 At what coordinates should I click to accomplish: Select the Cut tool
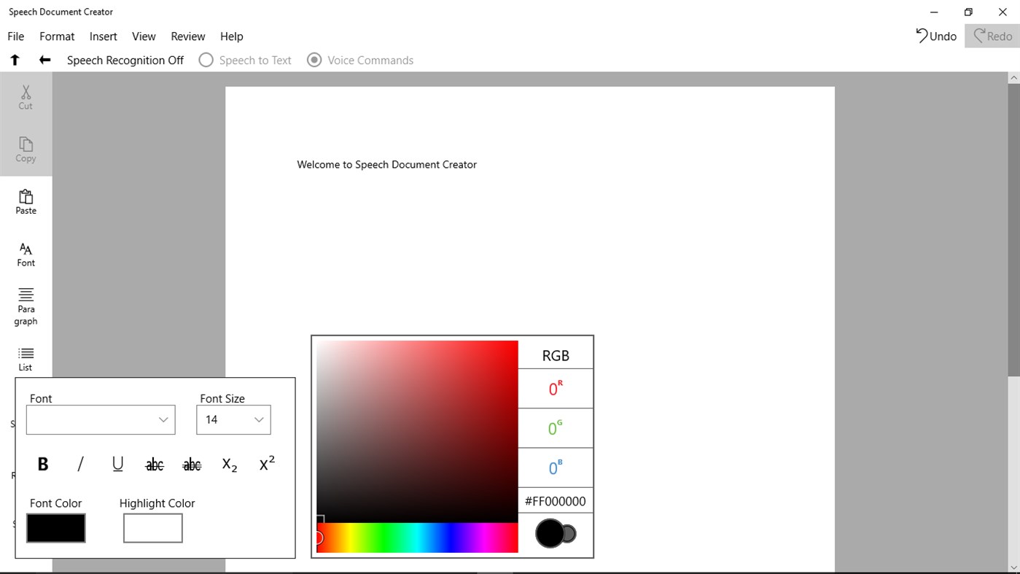coord(26,97)
